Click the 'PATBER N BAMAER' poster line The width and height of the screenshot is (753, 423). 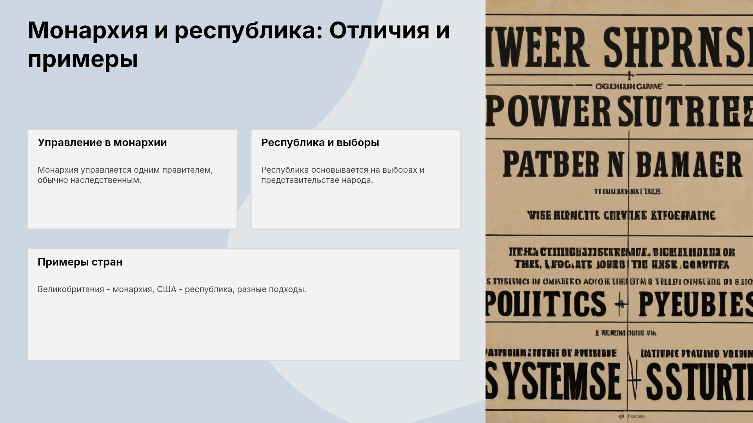[x=622, y=164]
